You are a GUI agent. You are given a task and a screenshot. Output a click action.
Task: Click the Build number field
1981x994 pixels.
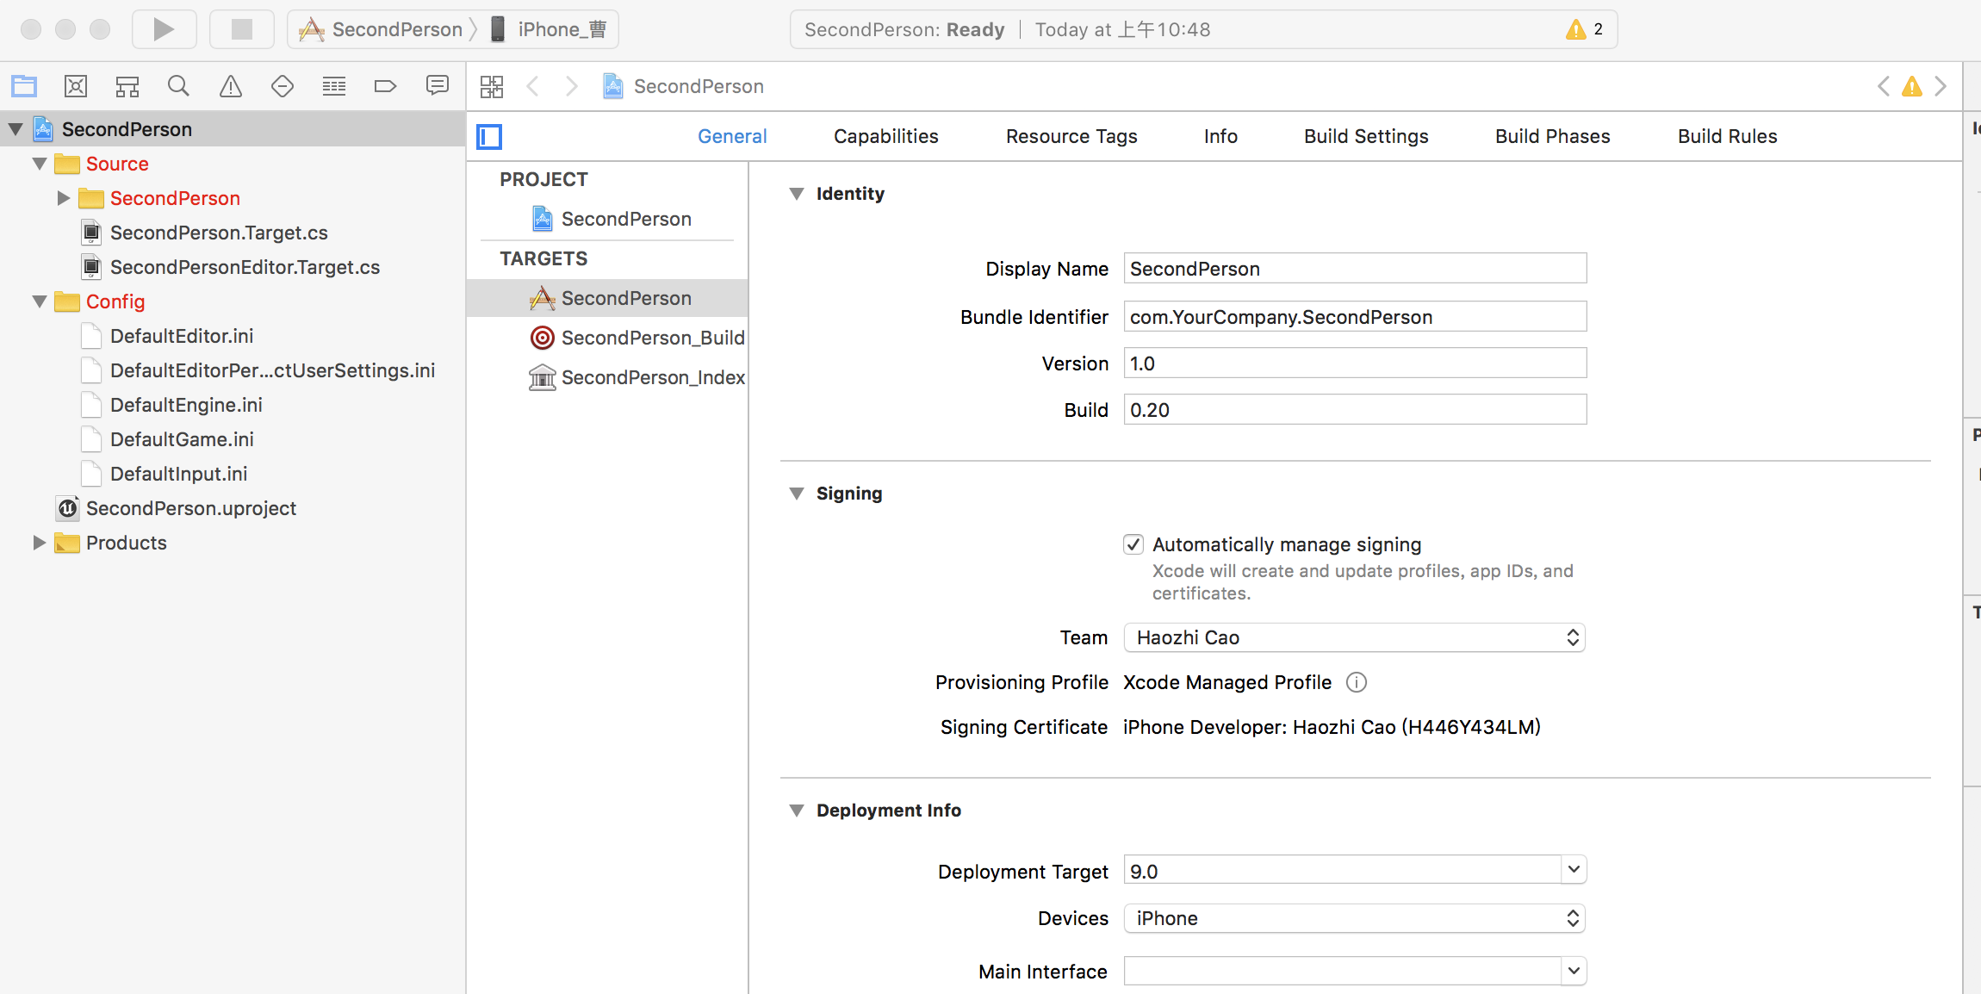point(1355,409)
